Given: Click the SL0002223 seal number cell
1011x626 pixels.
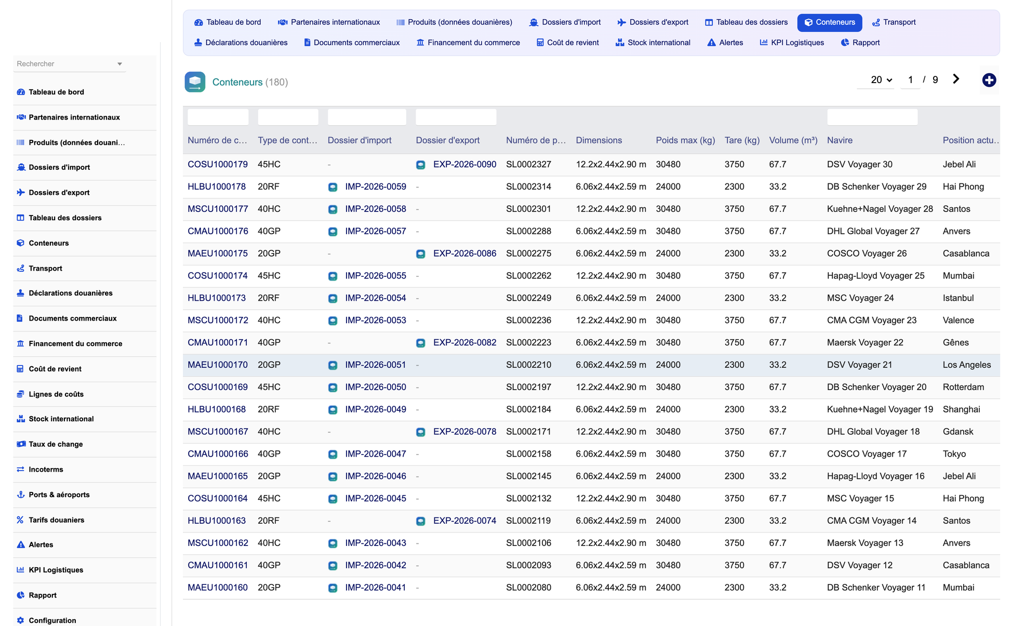Looking at the screenshot, I should (x=528, y=342).
